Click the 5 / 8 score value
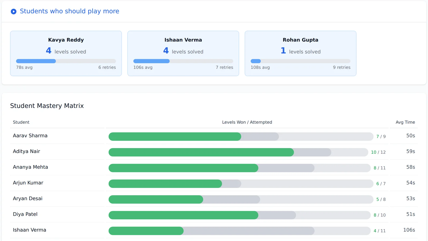 [x=381, y=199]
